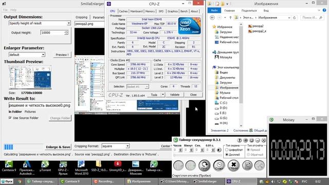Open the timer's settings tools icon
This screenshot has width=329, height=185.
coord(260,165)
